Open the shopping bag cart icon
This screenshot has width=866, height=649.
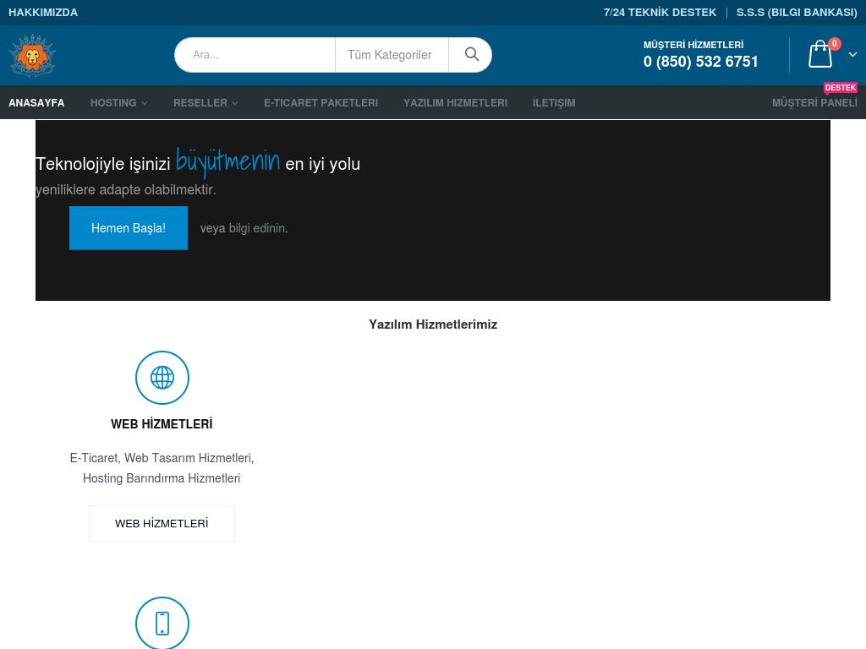click(819, 55)
